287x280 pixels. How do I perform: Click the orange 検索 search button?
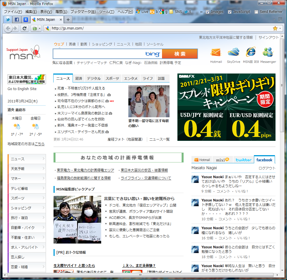point(180,54)
